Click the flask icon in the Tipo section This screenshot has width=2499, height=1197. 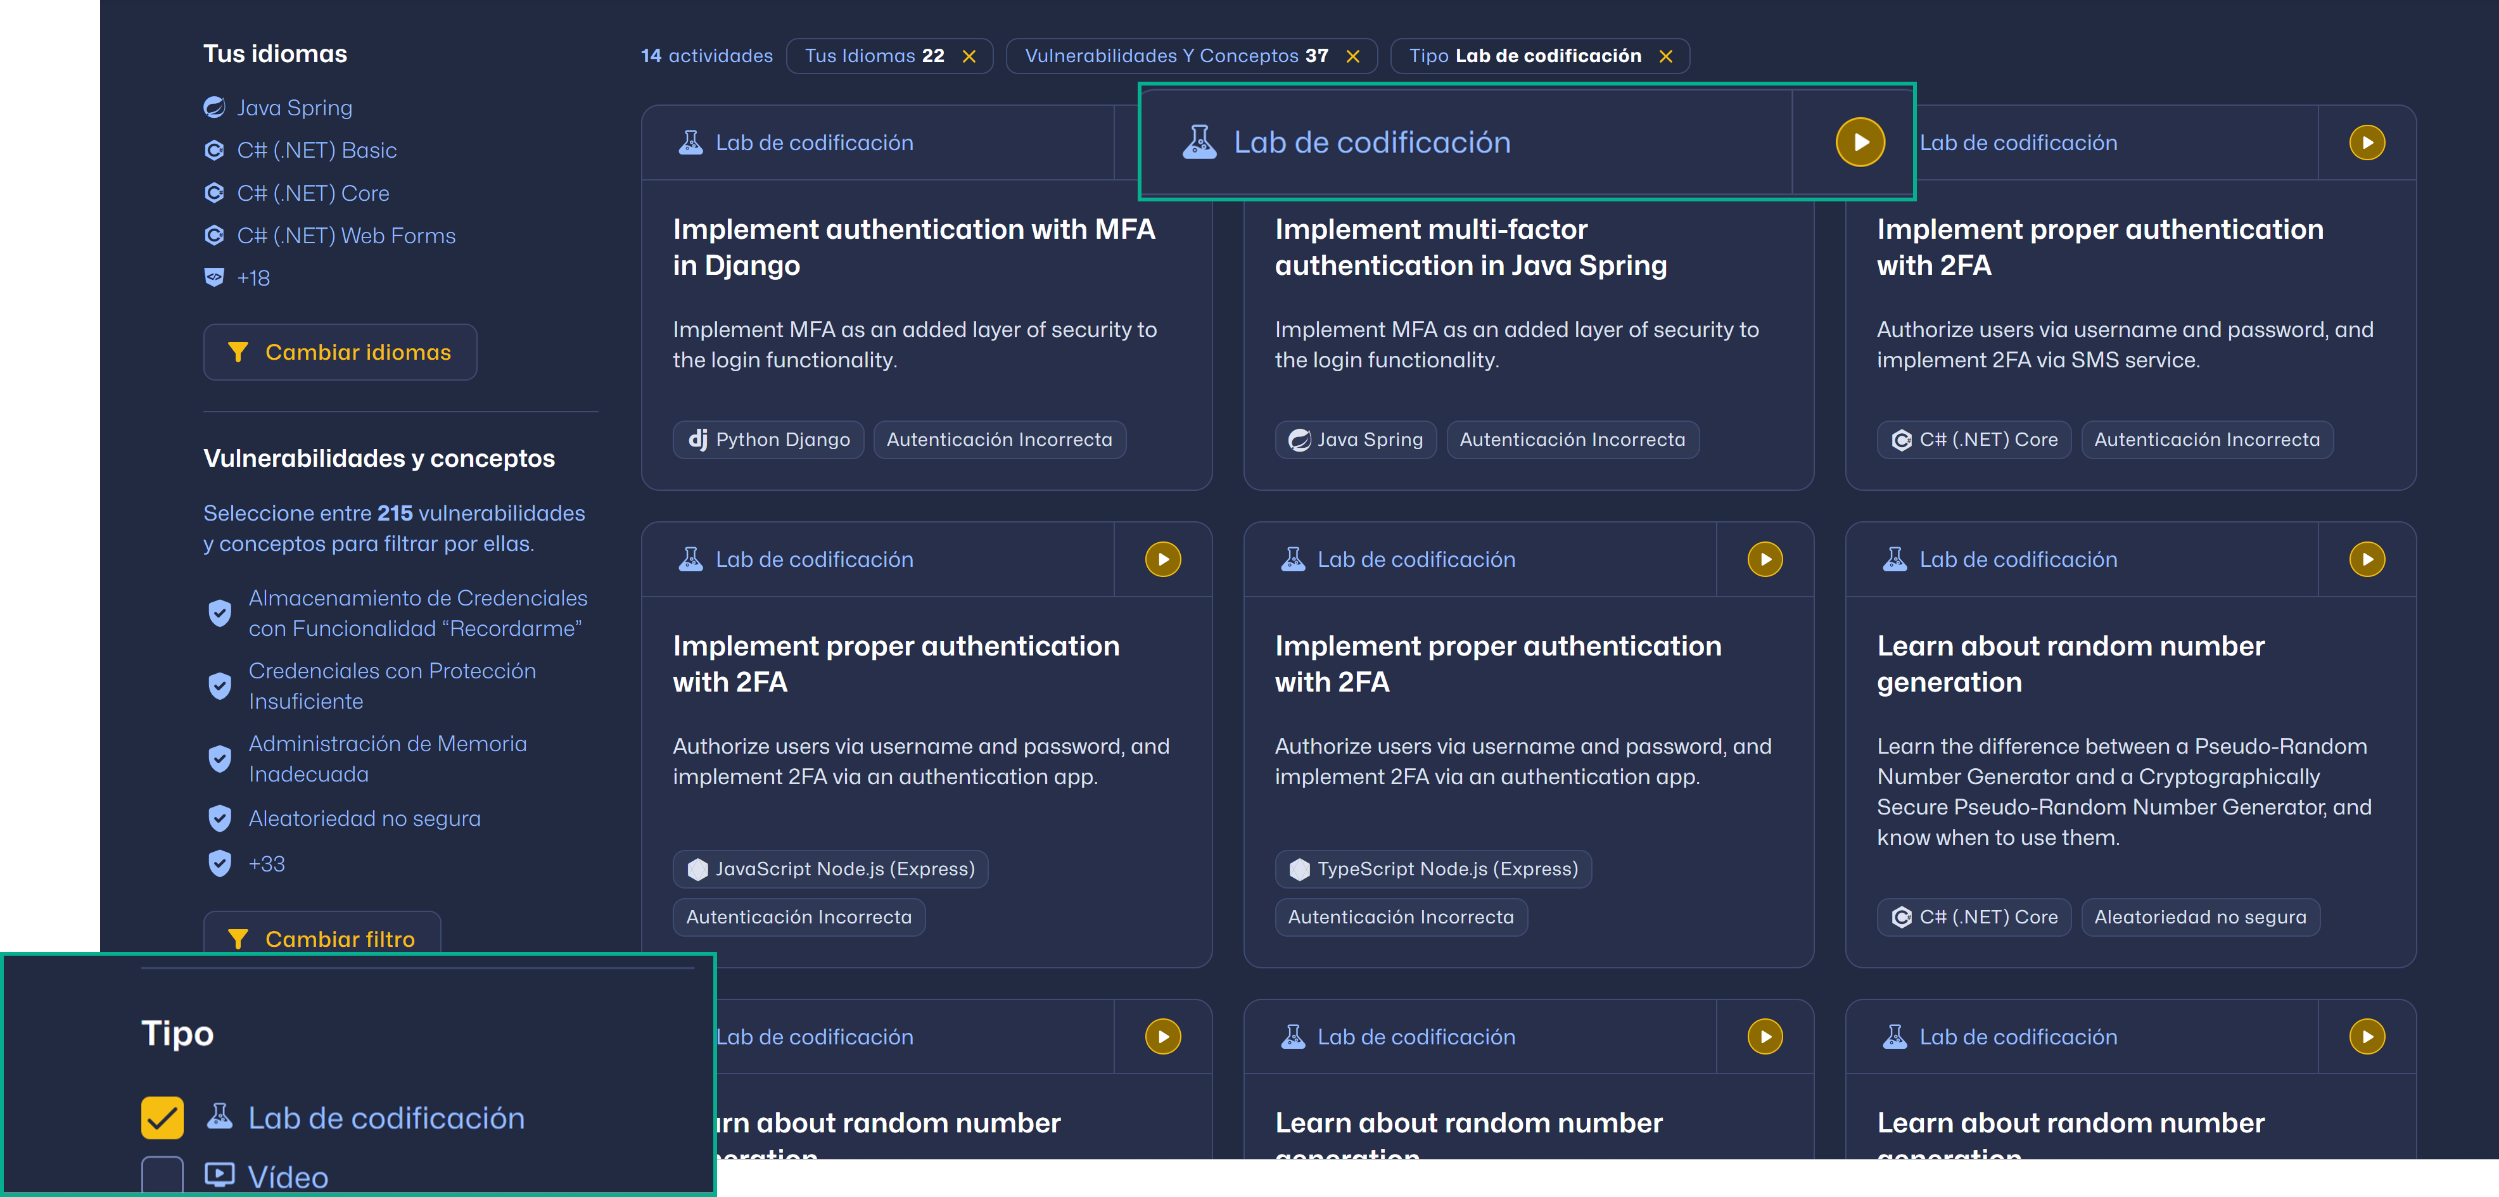(220, 1117)
